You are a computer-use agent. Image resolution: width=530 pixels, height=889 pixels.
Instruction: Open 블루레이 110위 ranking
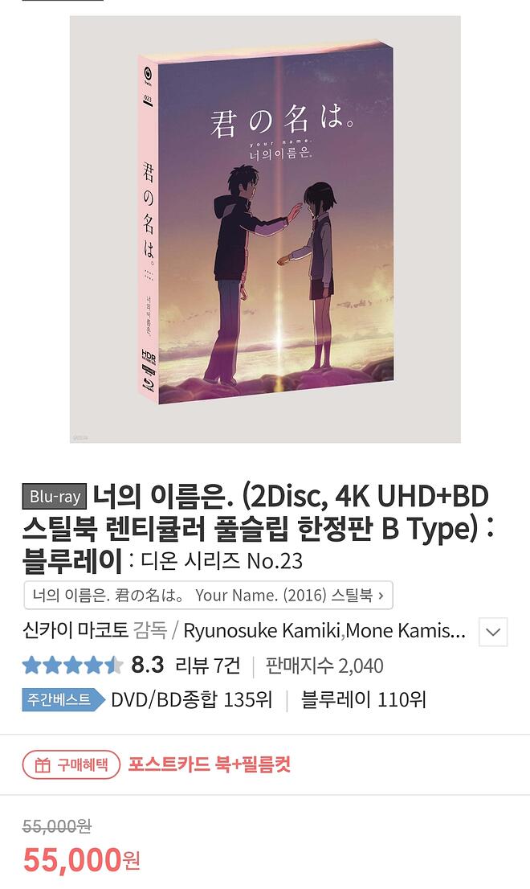point(364,699)
